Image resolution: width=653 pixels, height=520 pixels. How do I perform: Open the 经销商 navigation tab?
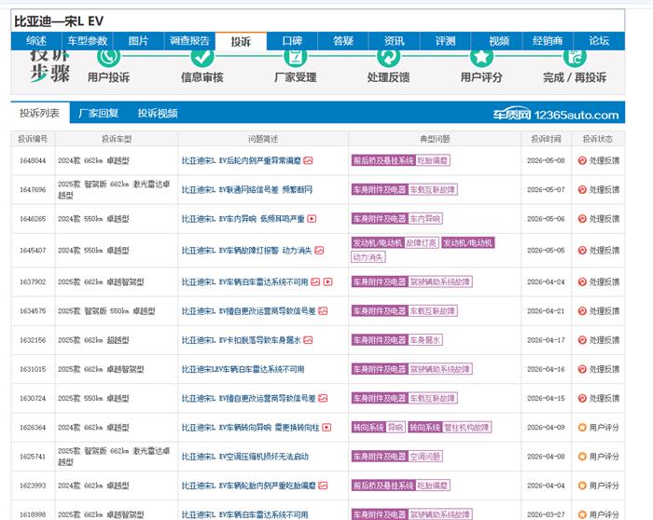(x=548, y=41)
